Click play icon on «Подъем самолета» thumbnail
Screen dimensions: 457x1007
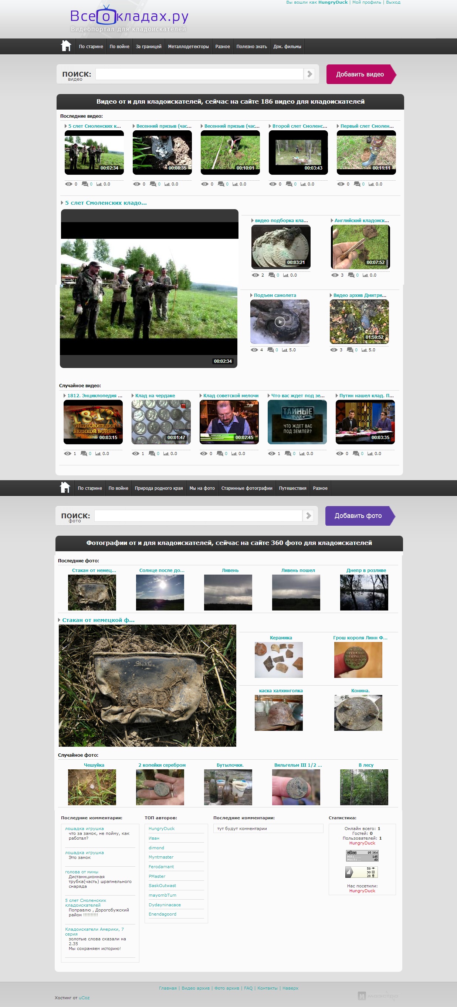point(280,321)
